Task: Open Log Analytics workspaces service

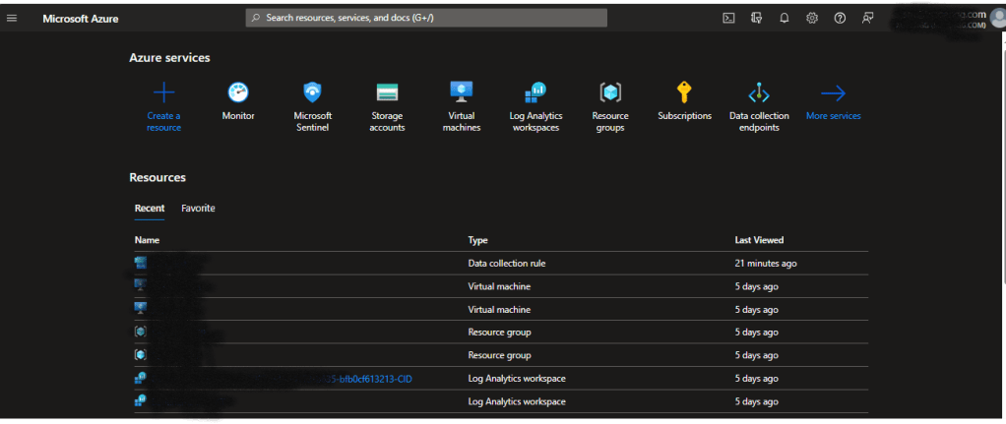Action: 535,93
